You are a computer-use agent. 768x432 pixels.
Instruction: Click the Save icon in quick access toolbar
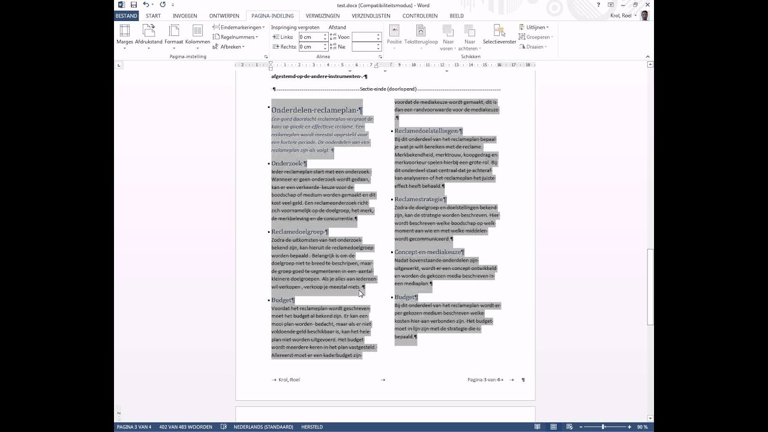134,5
